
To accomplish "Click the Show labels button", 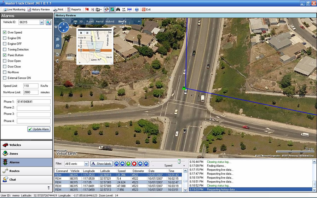I will (102, 164).
